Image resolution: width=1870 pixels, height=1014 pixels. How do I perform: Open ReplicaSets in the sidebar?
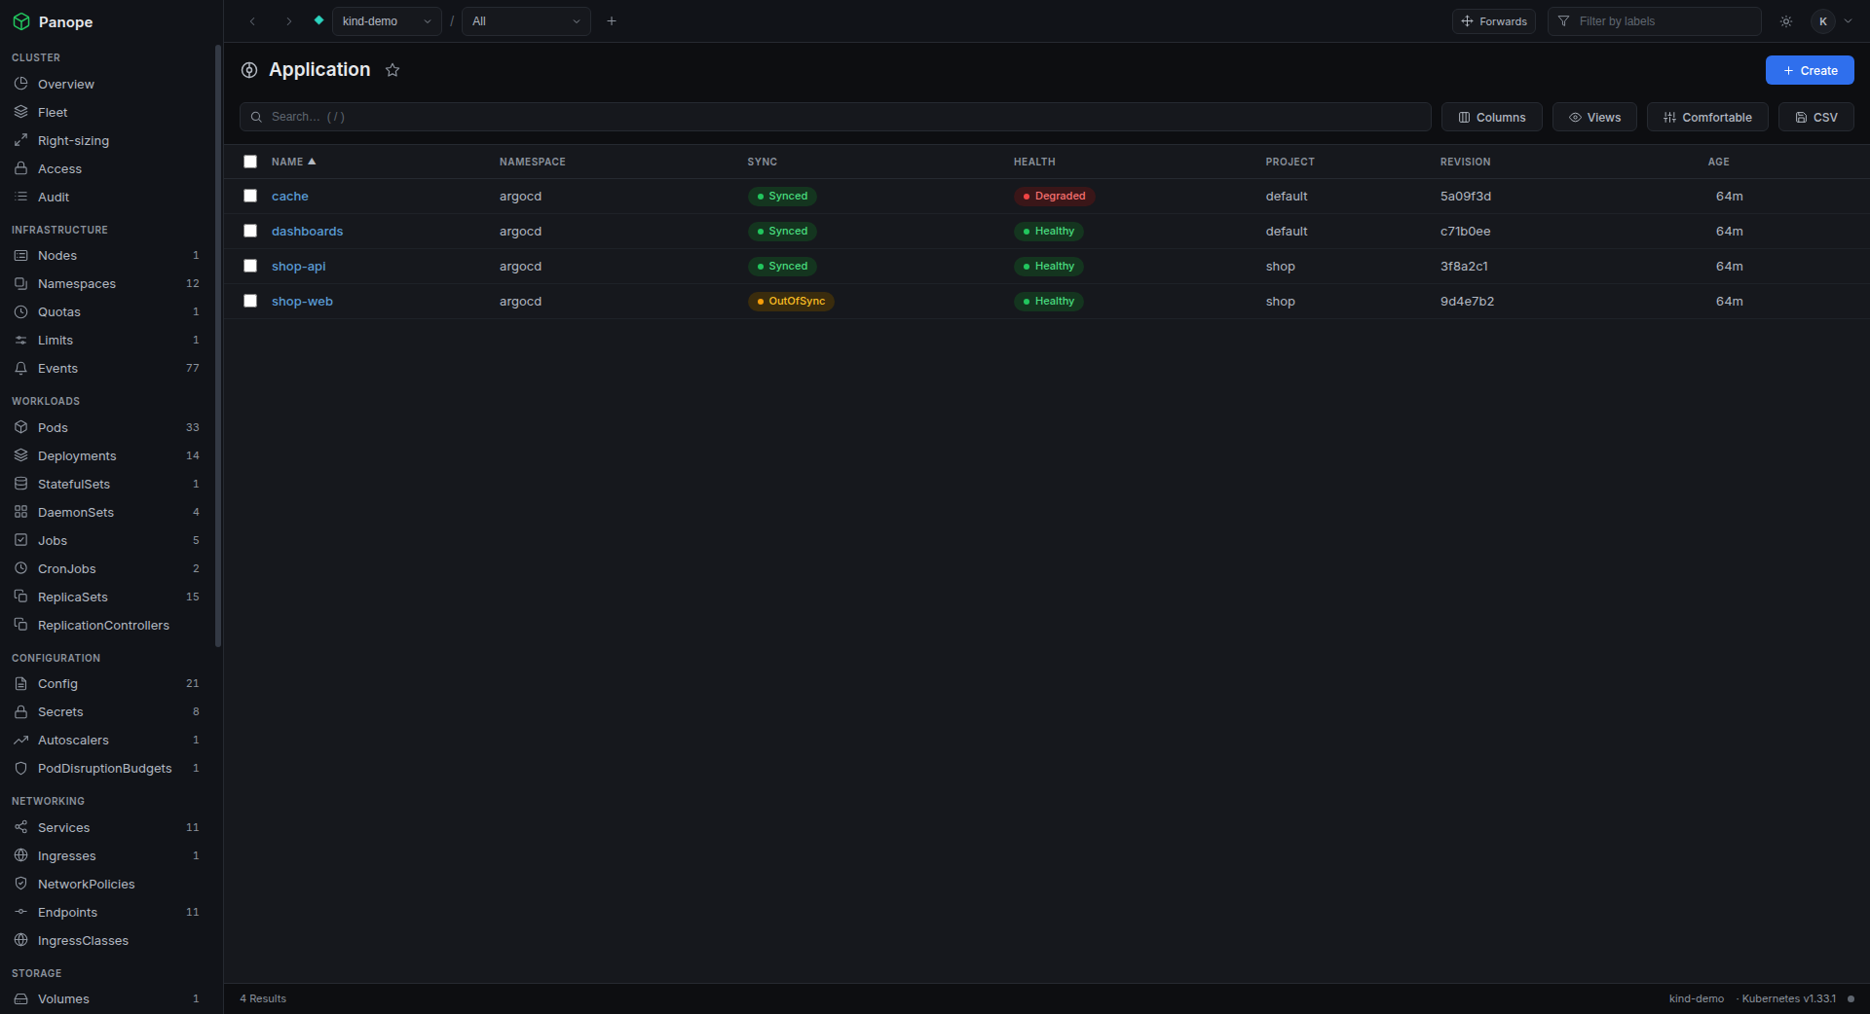[107, 597]
